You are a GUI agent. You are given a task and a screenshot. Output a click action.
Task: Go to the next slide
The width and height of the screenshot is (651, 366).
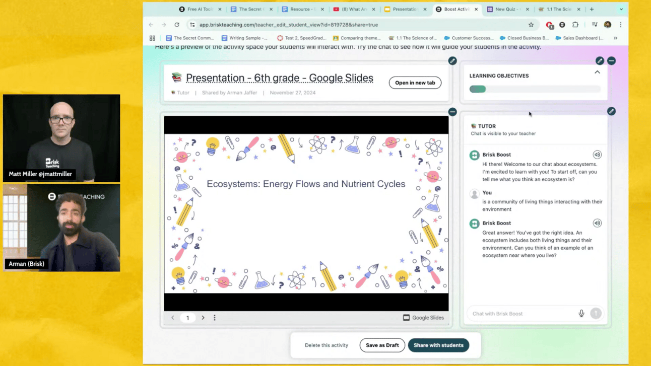[203, 318]
